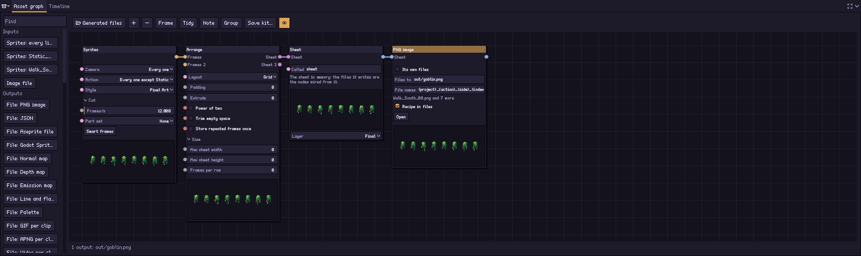Click the Smart frames button
This screenshot has width=861, height=256.
100,131
